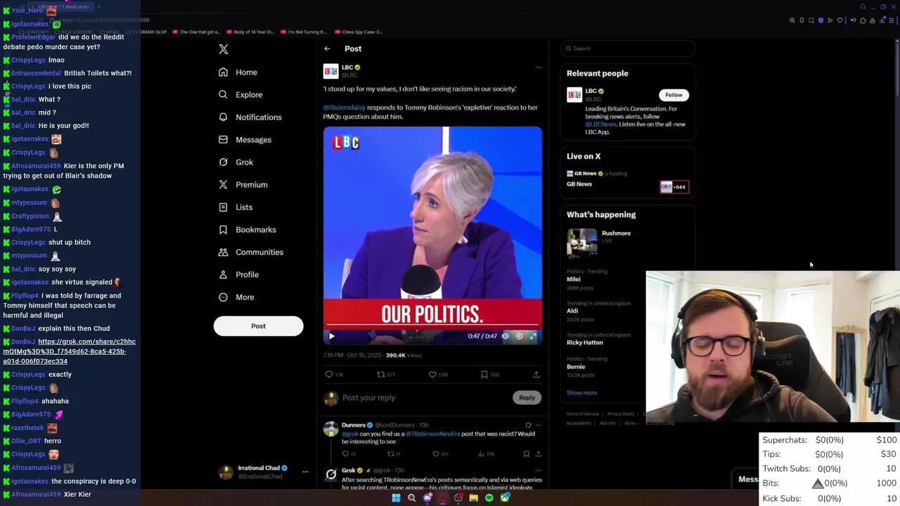The image size is (900, 506).
Task: Open Premium in the X sidebar
Action: point(243,185)
